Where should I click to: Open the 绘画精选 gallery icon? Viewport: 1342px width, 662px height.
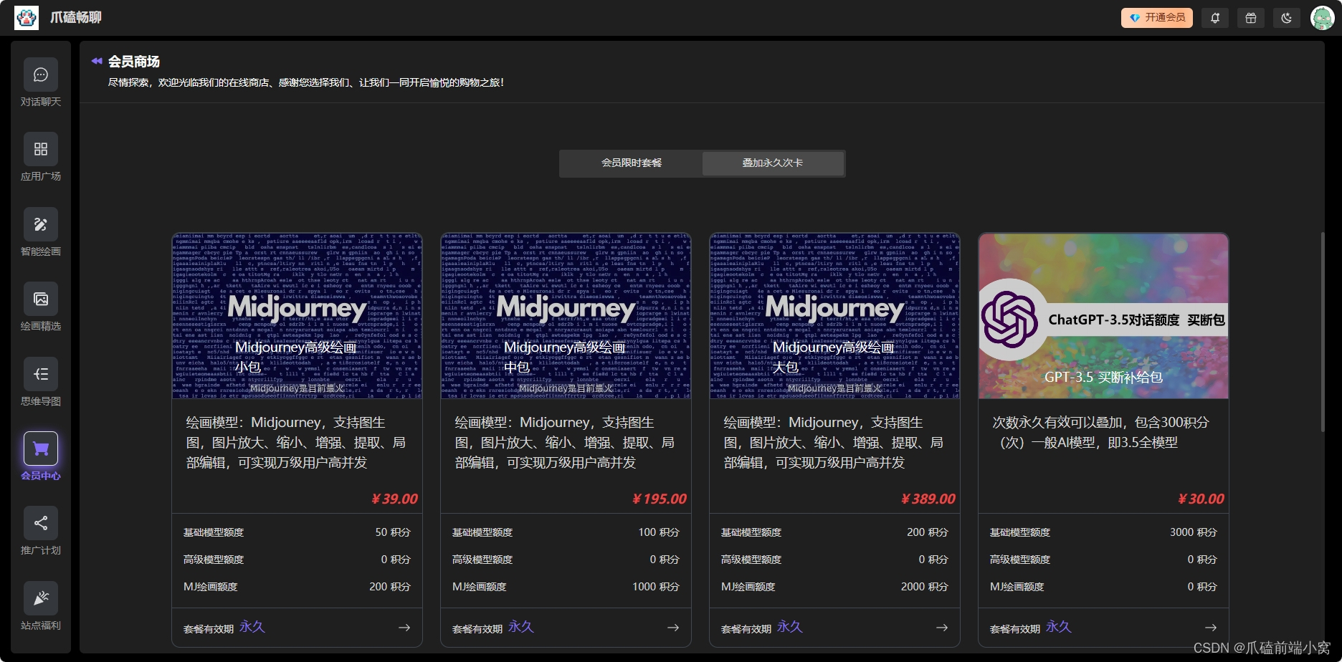41,299
